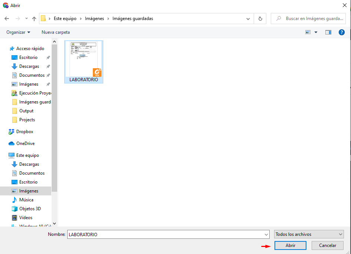Image resolution: width=351 pixels, height=254 pixels.
Task: Change view layout icon
Action: (x=308, y=32)
